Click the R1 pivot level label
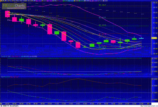Viewport: 158px width, 107px height. coord(102,17)
